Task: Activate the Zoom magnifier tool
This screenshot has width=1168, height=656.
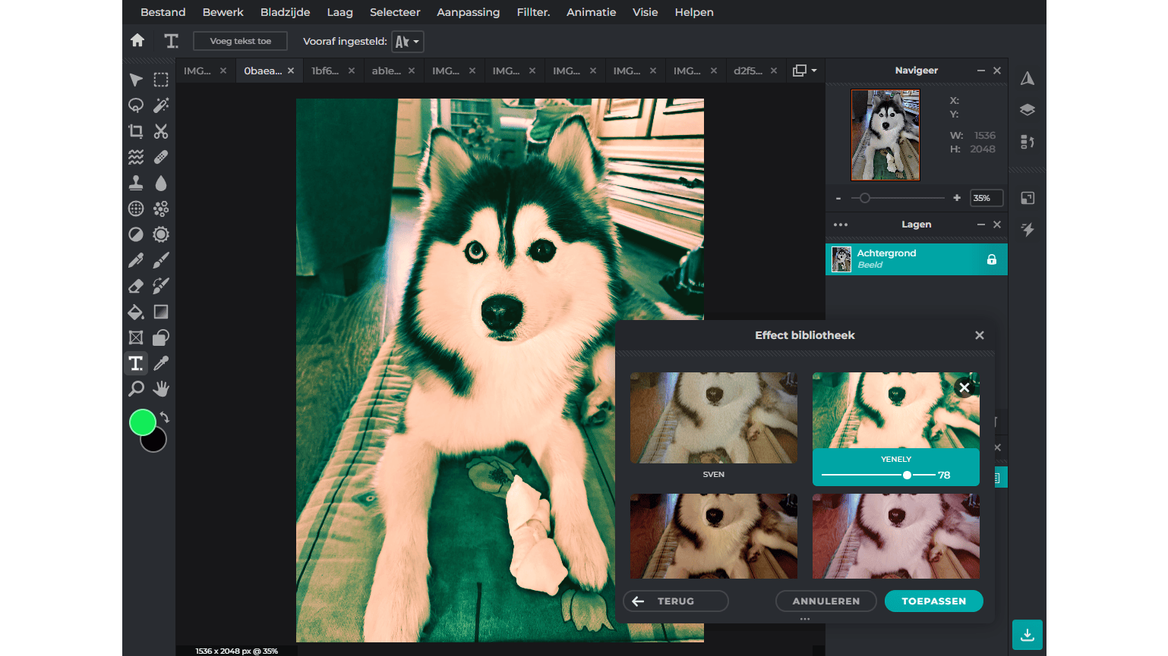Action: coord(136,389)
